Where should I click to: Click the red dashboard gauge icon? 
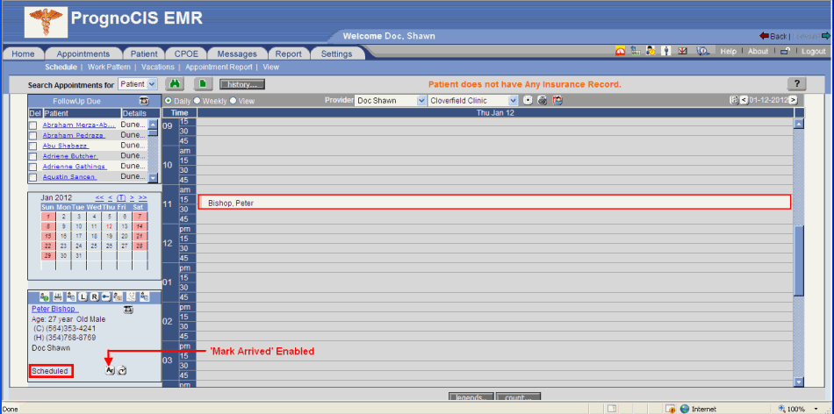click(x=620, y=51)
